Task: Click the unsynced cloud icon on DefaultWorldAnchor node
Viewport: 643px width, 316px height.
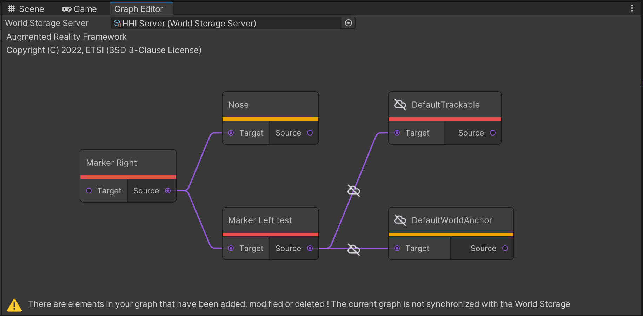Action: pos(400,220)
